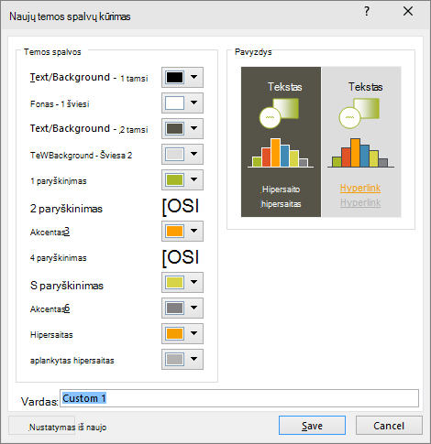Click the gray aplankytas hipersaitas swatch
This screenshot has width=431, height=444.
coord(174,360)
